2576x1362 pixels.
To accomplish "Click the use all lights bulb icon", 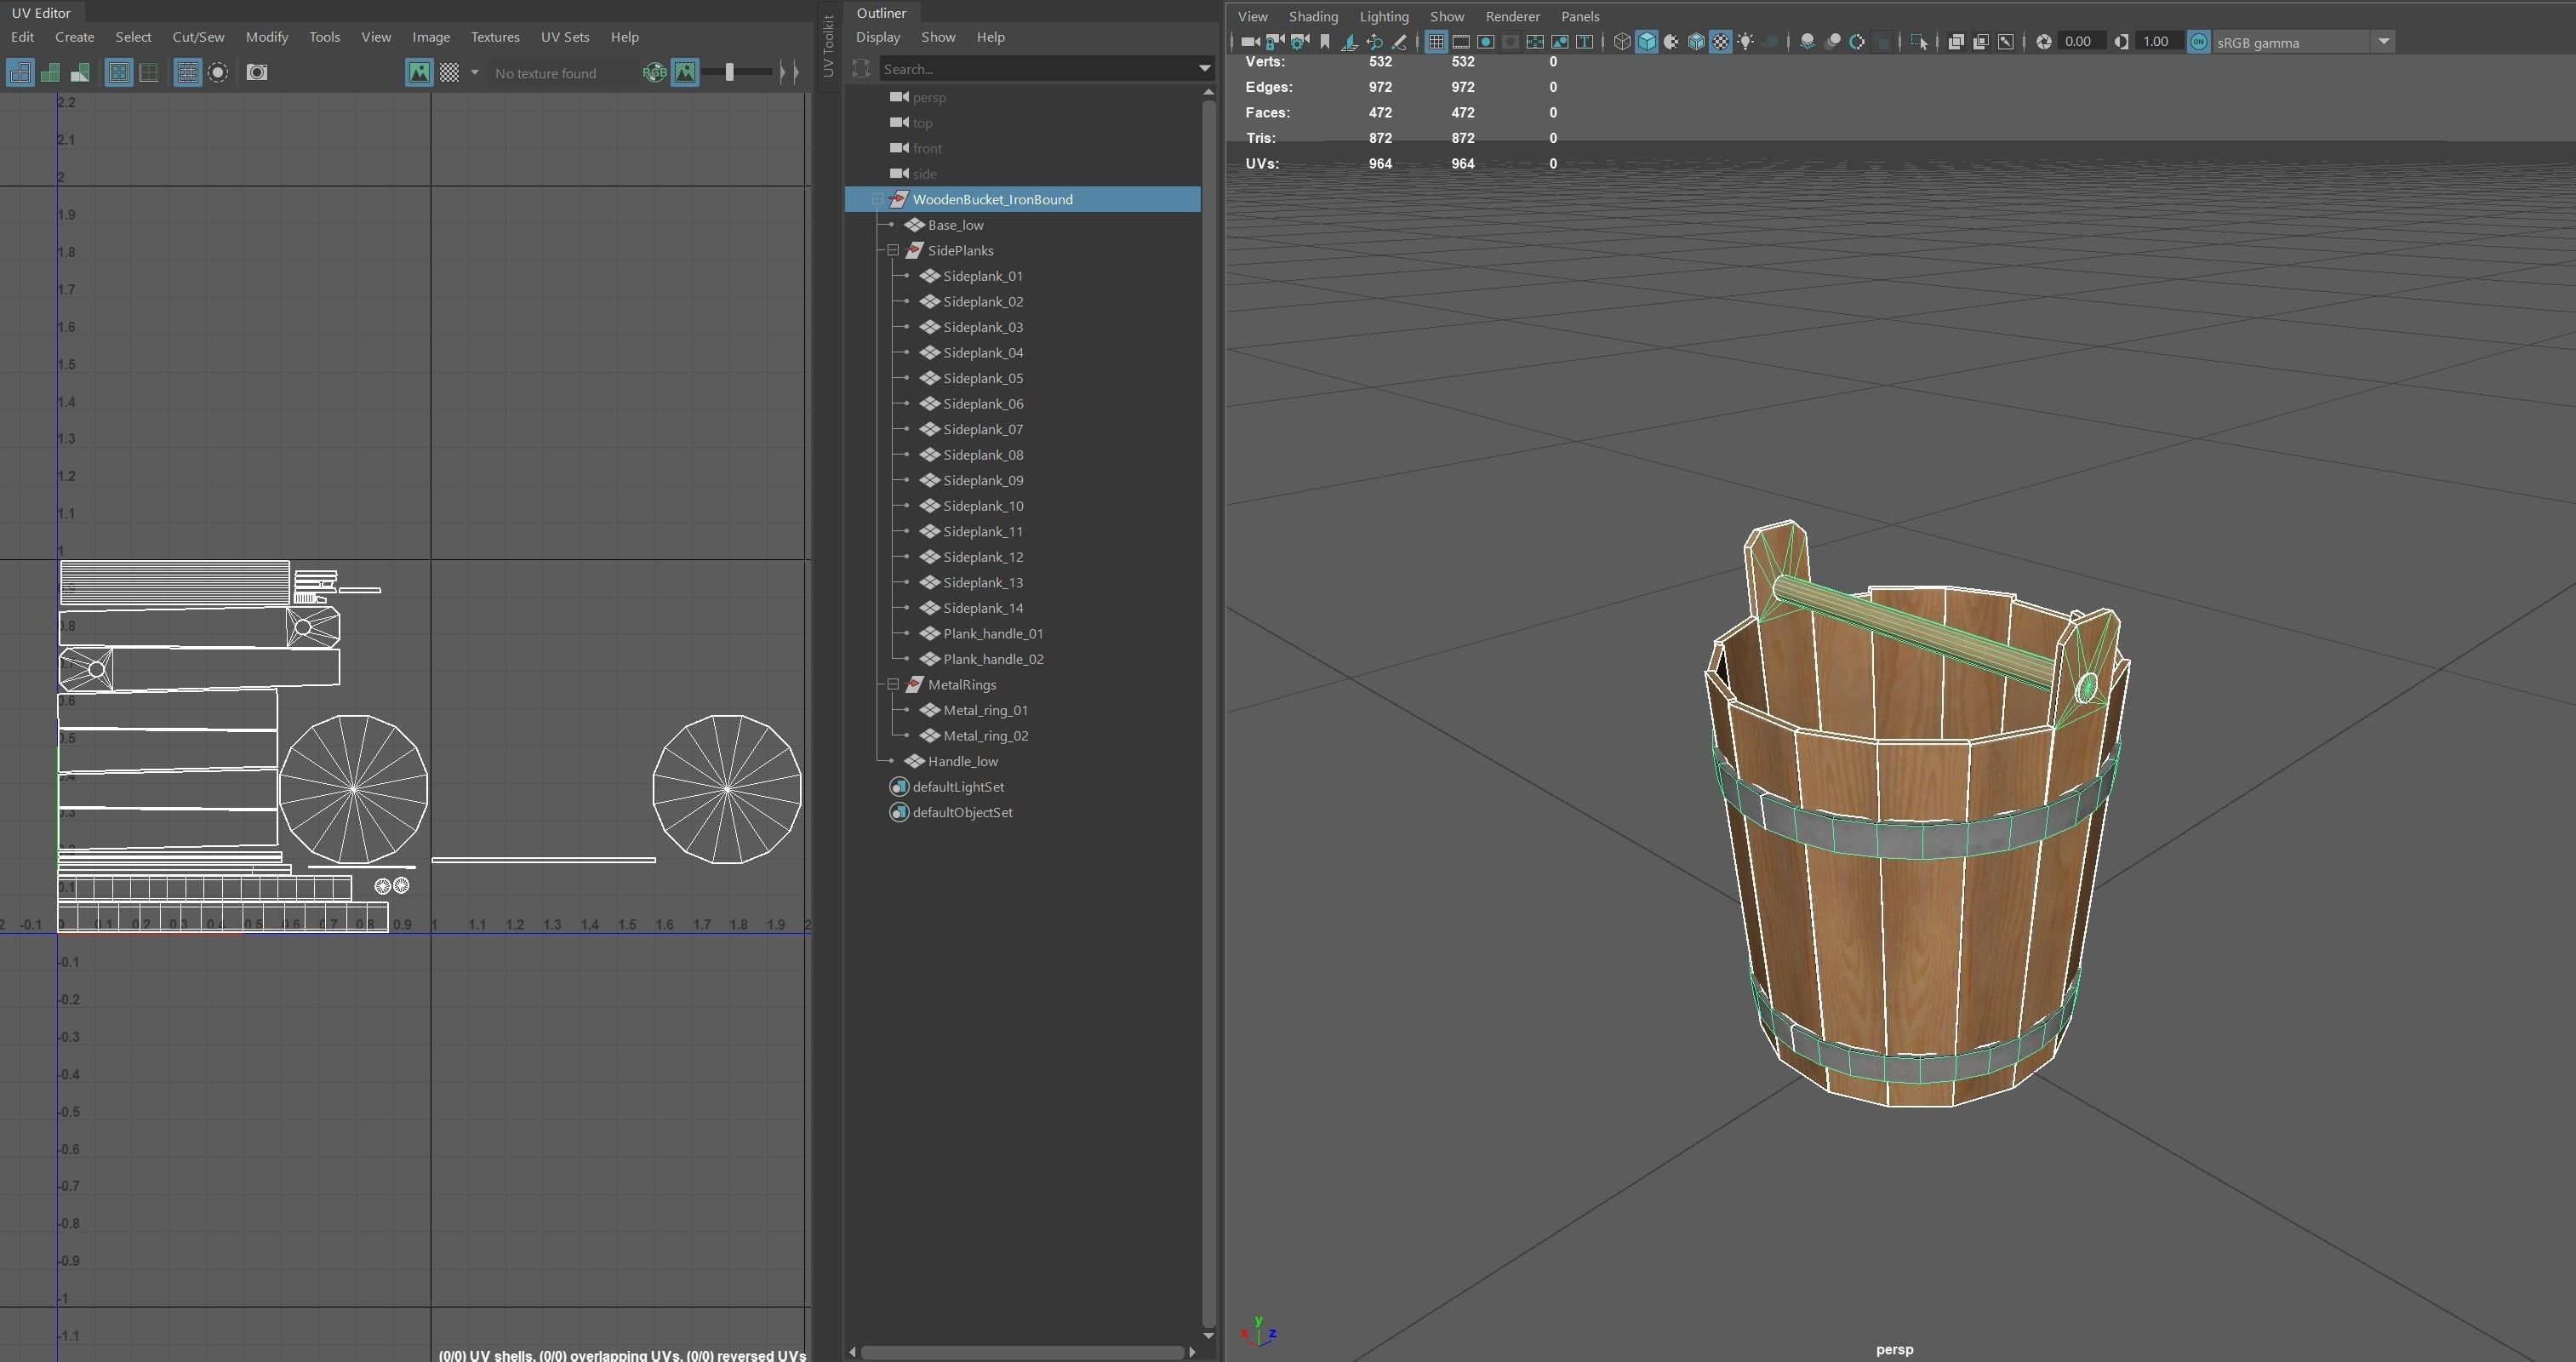I will pos(1746,42).
